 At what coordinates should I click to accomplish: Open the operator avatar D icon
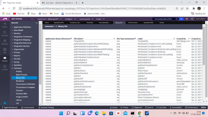[x=5, y=103]
